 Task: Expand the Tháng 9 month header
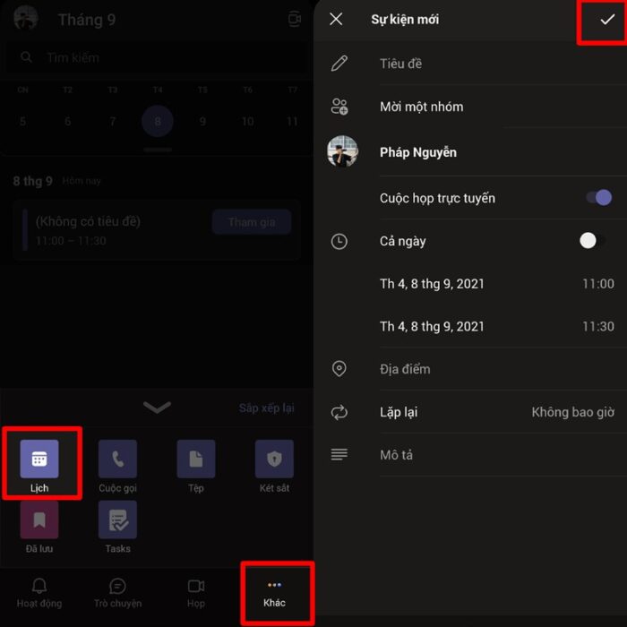[x=87, y=20]
